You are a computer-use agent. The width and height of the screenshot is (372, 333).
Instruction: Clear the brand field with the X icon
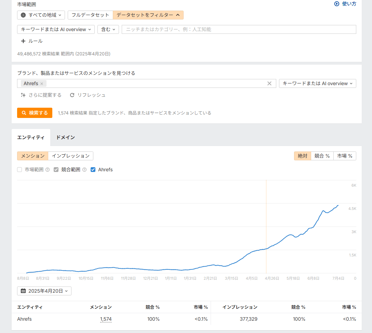click(269, 83)
